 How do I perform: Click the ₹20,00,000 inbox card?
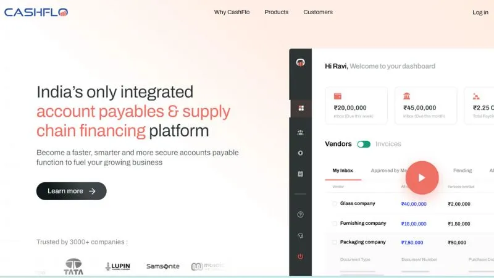point(356,106)
